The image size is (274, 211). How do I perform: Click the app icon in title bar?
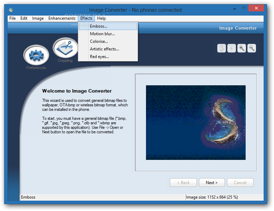pos(11,10)
